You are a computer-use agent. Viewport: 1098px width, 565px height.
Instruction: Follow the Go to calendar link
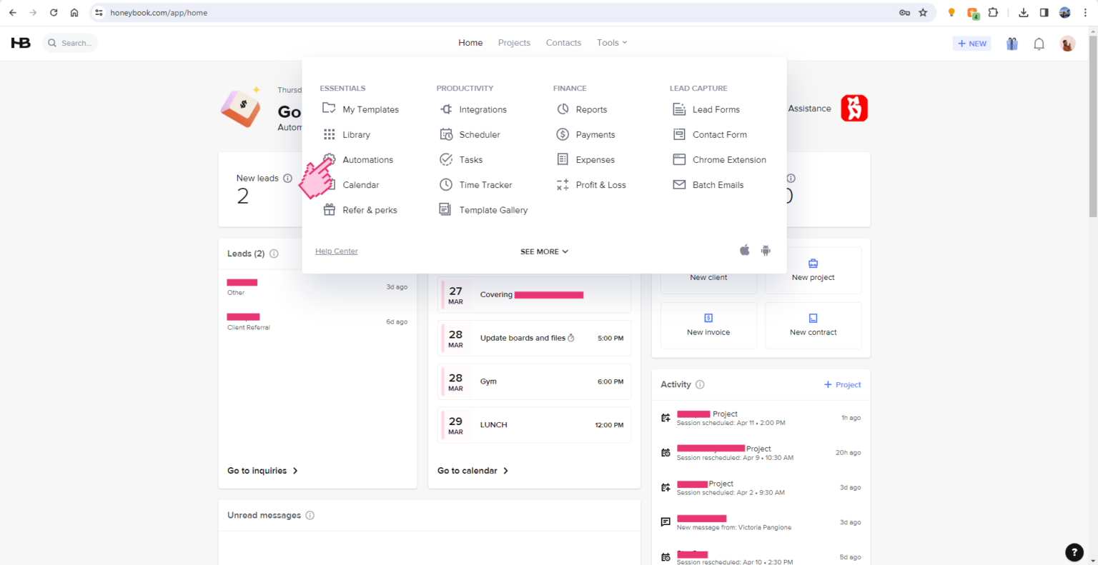click(473, 471)
